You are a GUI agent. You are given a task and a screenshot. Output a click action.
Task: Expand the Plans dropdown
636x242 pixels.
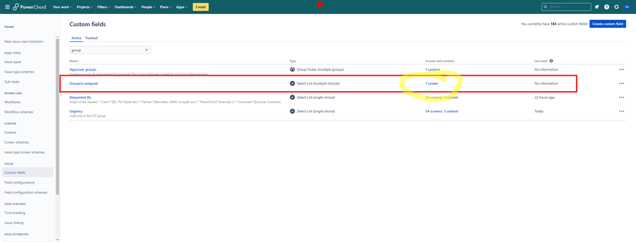pos(166,7)
